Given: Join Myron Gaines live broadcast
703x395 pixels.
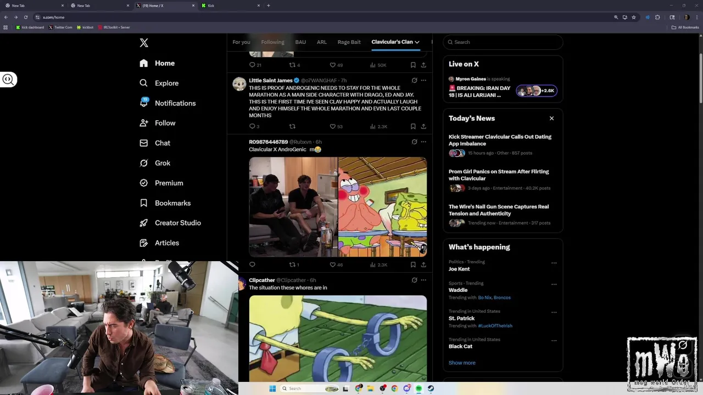Looking at the screenshot, I should click(503, 88).
